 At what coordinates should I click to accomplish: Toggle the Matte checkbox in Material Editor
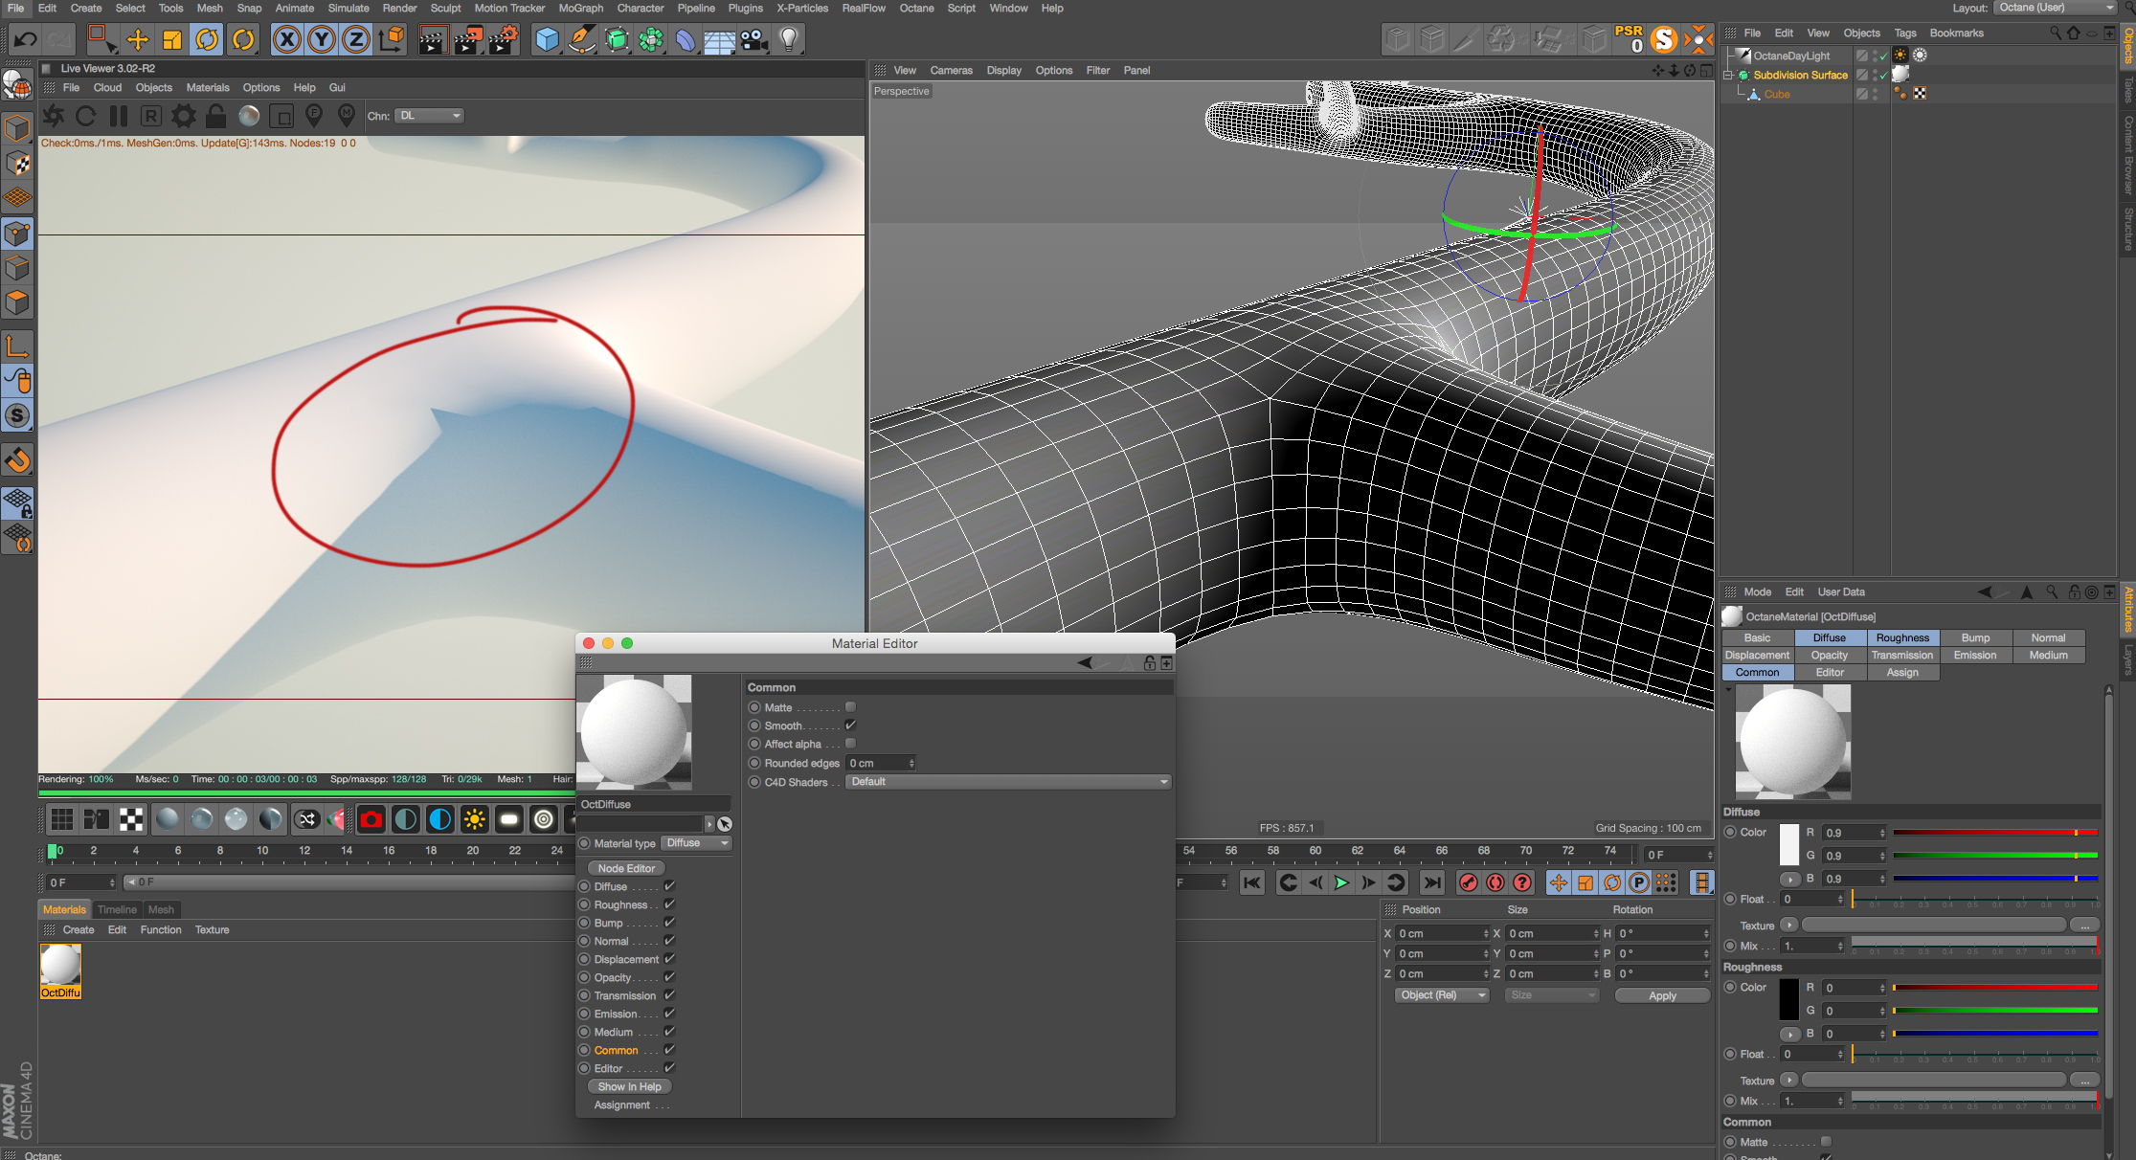point(850,707)
